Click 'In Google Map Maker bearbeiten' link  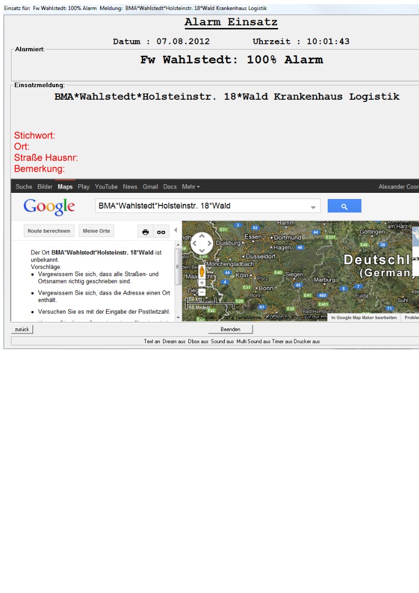pos(364,317)
